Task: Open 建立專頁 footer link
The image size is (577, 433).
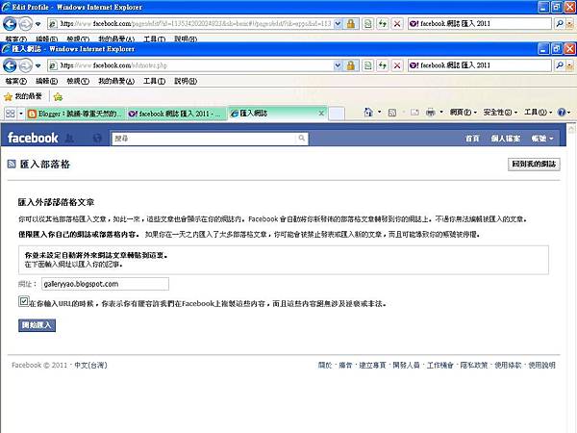Action: point(372,365)
